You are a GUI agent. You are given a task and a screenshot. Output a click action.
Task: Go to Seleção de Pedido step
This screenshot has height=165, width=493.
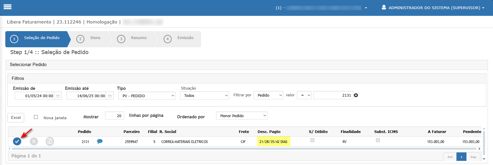click(38, 39)
